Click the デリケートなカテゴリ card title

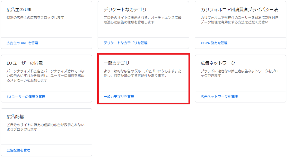(125, 10)
